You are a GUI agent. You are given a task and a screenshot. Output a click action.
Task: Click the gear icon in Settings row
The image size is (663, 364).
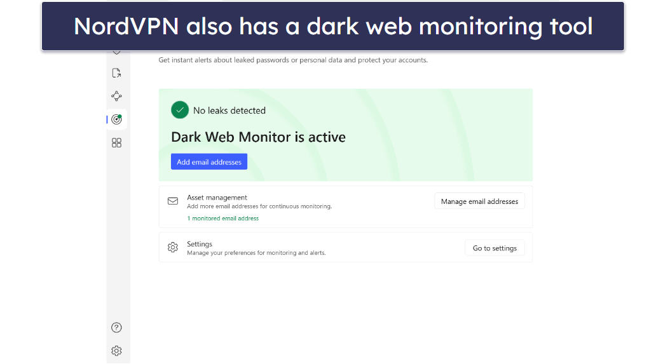tap(173, 248)
